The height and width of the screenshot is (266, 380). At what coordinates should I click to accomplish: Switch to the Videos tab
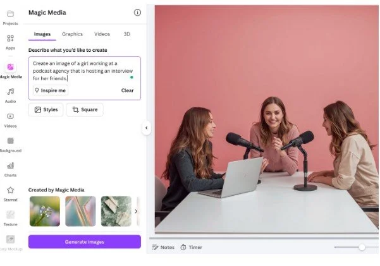[102, 34]
